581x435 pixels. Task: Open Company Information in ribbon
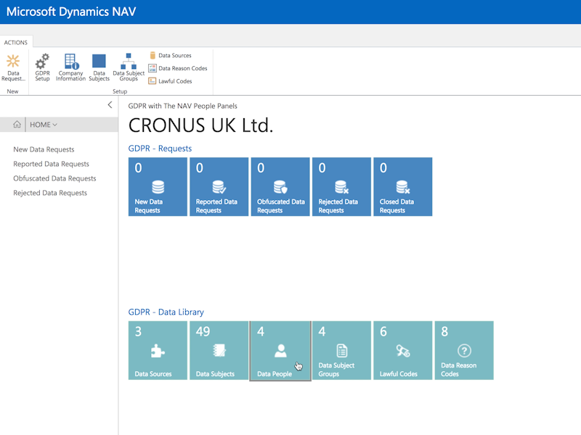pyautogui.click(x=70, y=67)
